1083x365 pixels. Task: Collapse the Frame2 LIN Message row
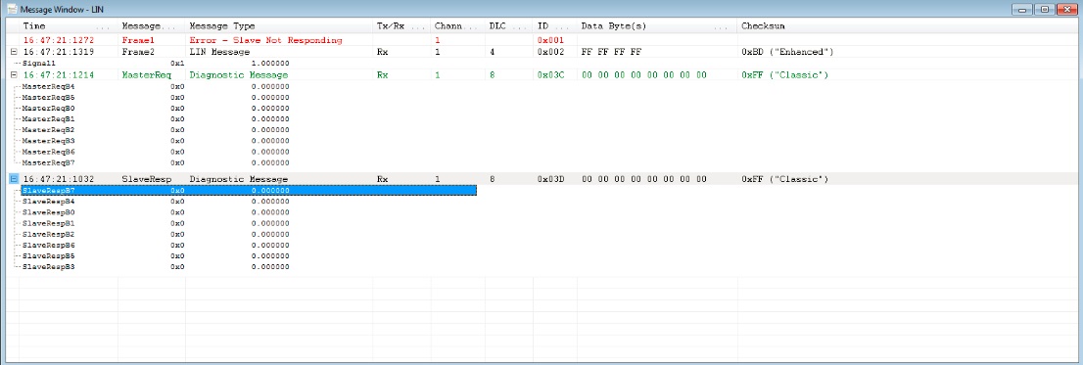coord(14,52)
